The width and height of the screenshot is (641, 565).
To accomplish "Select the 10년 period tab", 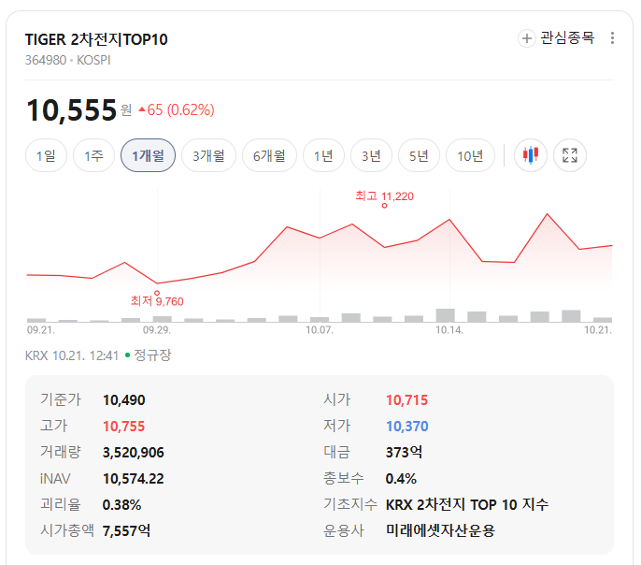I will [470, 155].
